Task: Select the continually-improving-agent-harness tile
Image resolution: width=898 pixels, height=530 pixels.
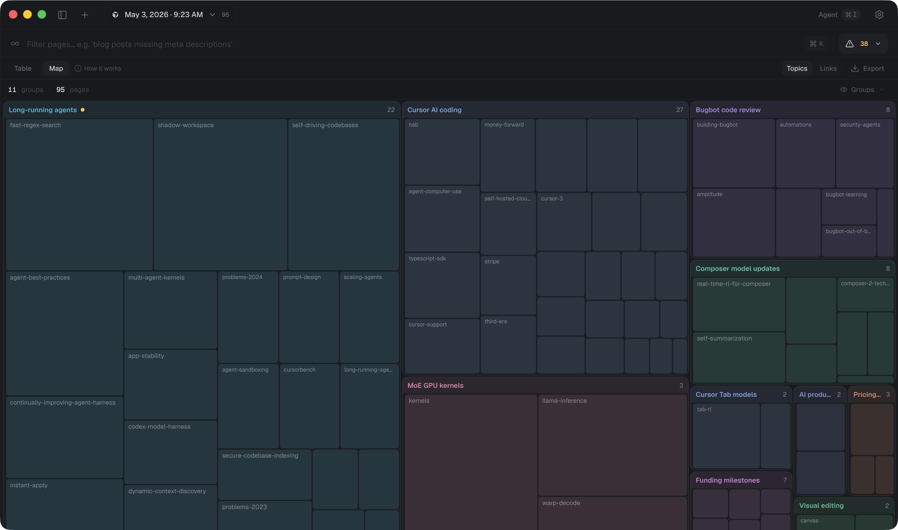Action: pos(65,437)
